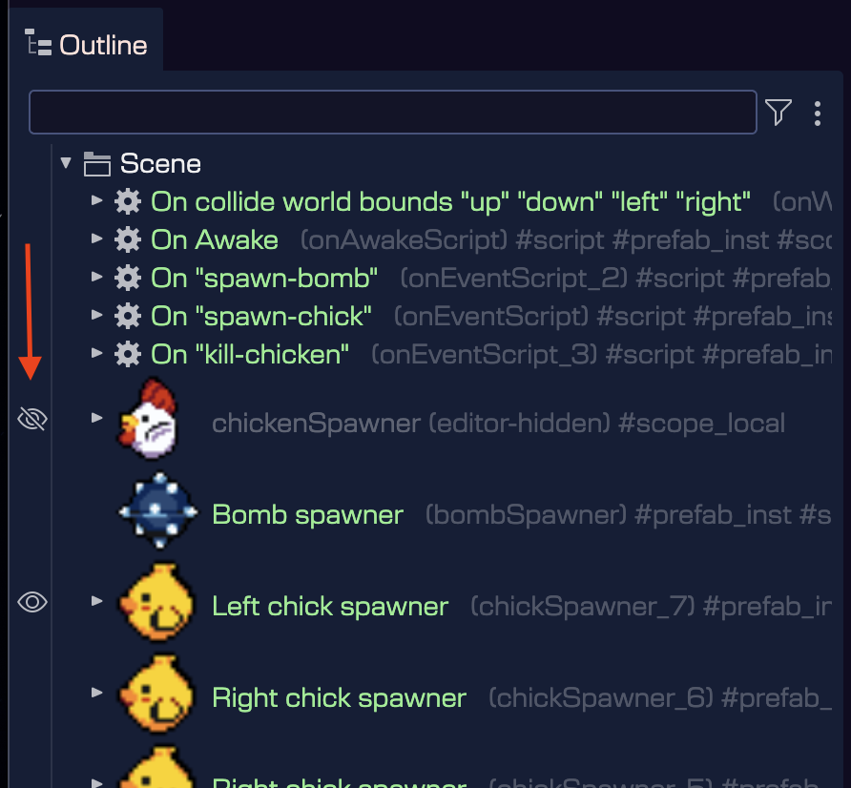The height and width of the screenshot is (788, 851).
Task: Hide Left chick spawner using eye icon
Action: click(32, 602)
